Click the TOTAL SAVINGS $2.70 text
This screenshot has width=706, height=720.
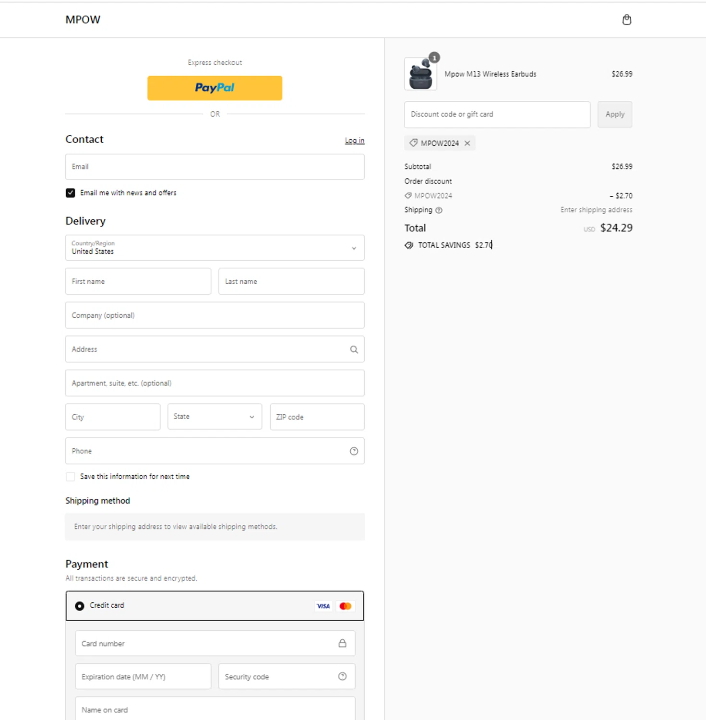point(455,245)
